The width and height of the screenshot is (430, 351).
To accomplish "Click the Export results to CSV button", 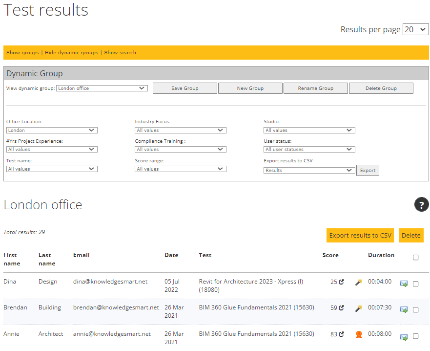I will [x=360, y=235].
